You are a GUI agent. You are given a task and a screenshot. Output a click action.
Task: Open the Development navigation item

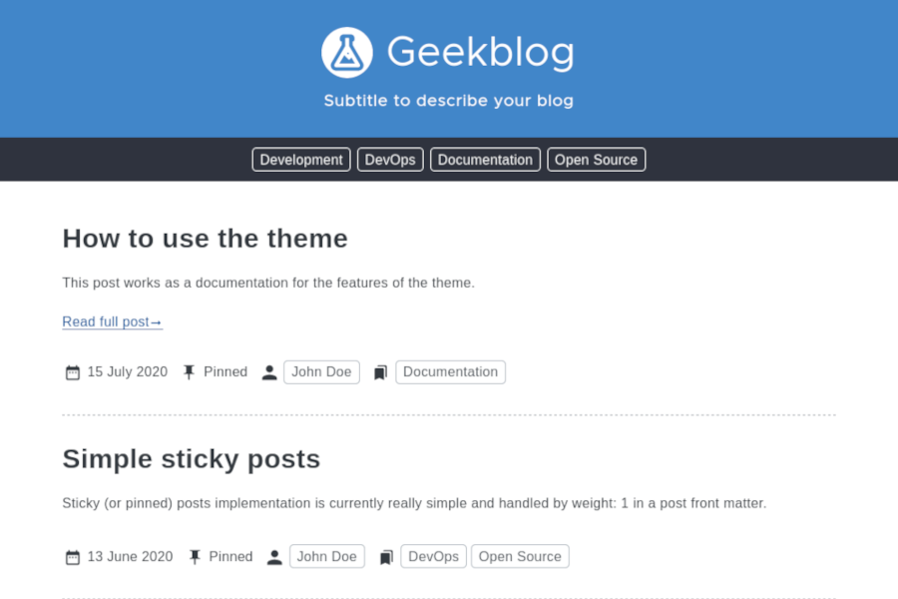click(301, 160)
